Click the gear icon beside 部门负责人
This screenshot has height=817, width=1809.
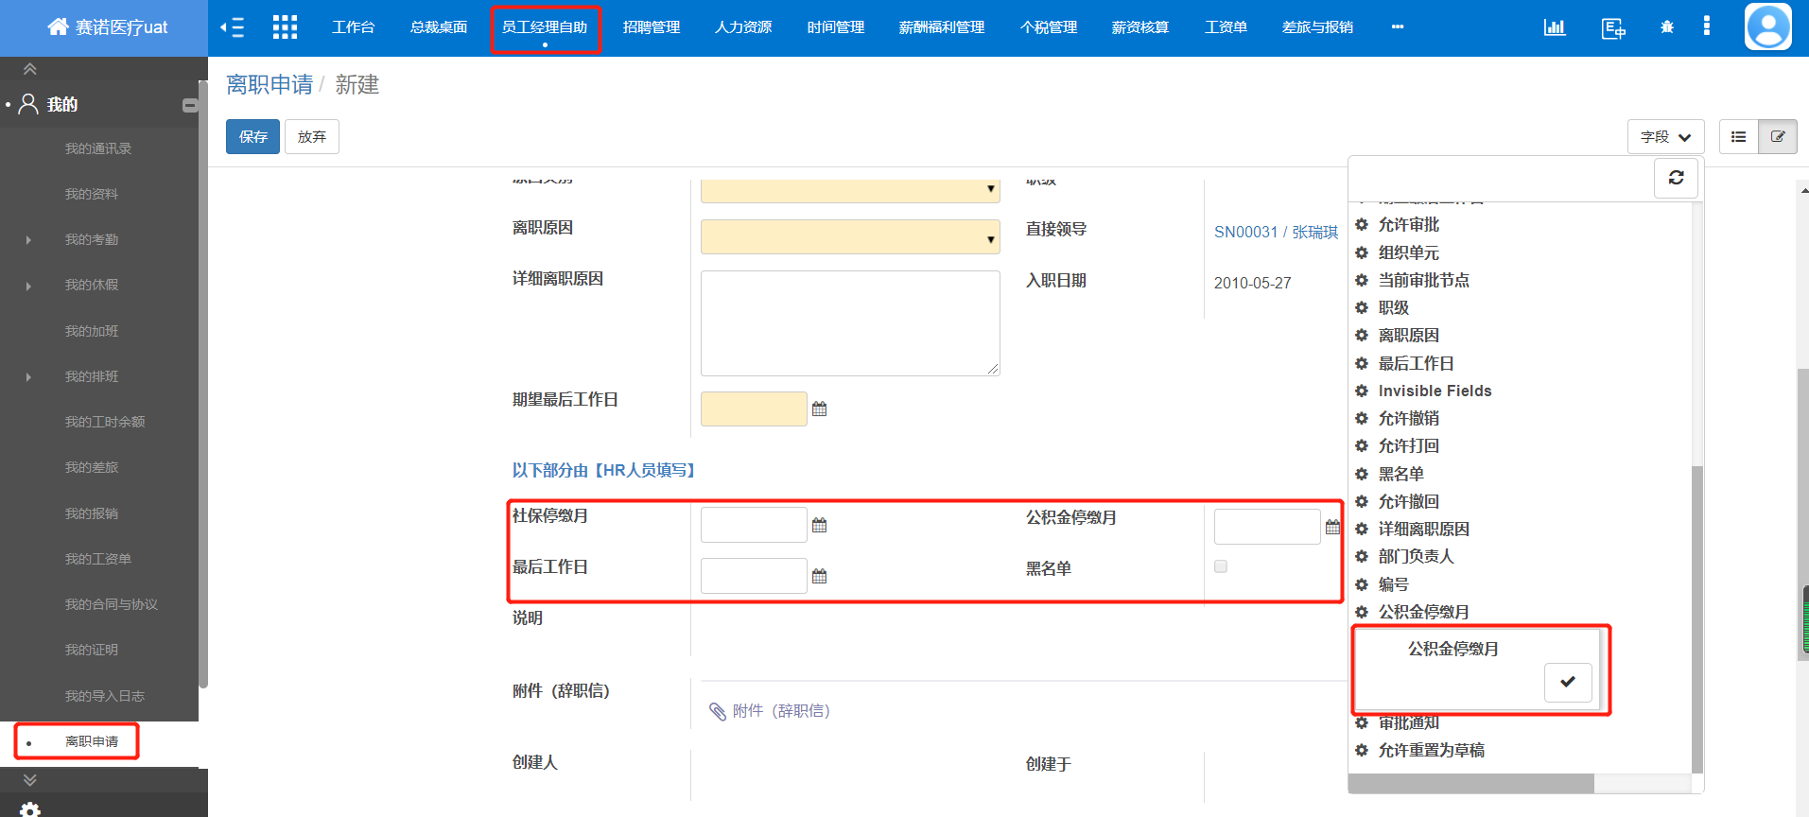(1362, 556)
